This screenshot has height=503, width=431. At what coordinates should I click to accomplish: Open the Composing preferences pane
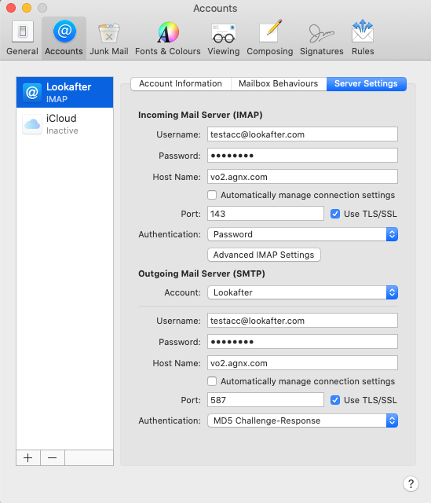[269, 38]
